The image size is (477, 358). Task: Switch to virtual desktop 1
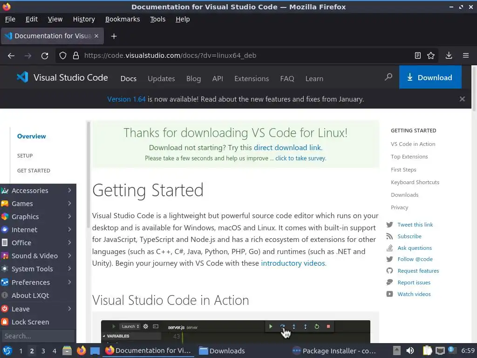coord(20,351)
